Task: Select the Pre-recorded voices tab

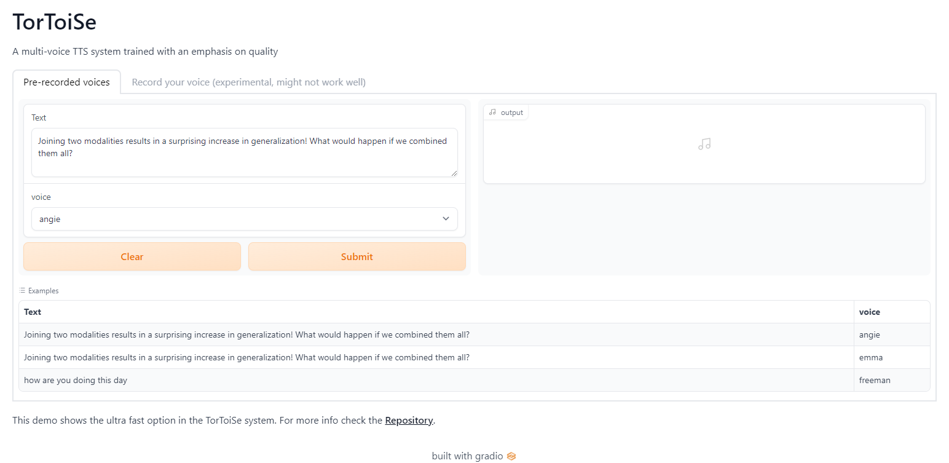Action: (66, 82)
